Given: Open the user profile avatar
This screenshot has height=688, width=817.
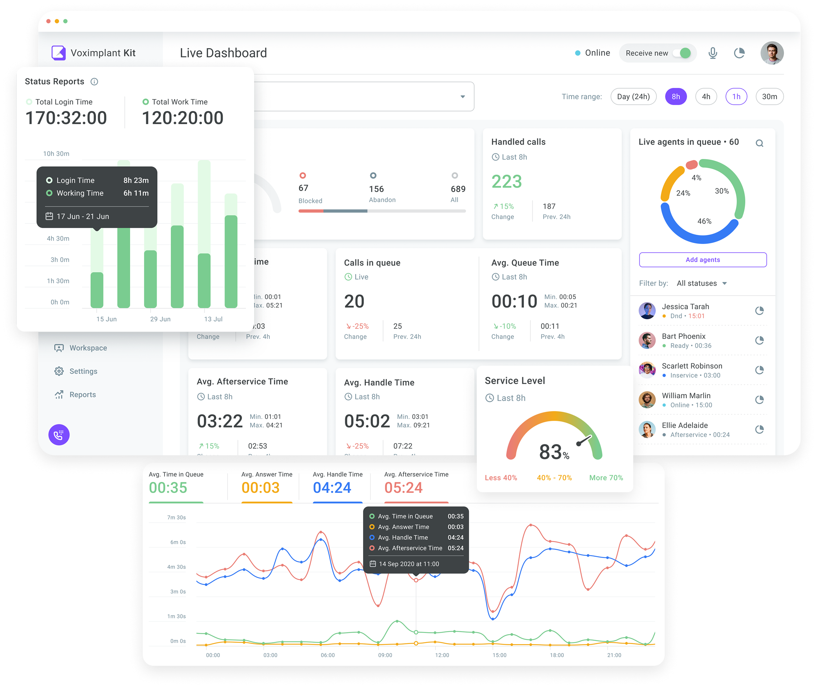Looking at the screenshot, I should [772, 53].
